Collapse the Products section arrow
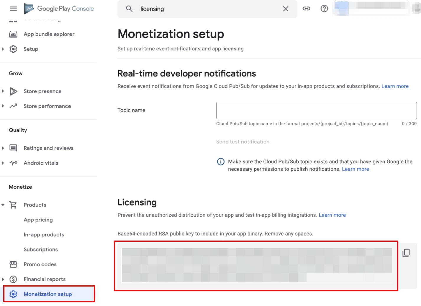The width and height of the screenshot is (421, 306). point(3,205)
